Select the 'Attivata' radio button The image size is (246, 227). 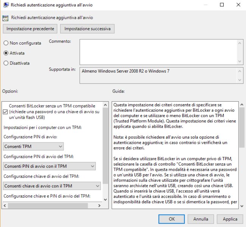6,53
